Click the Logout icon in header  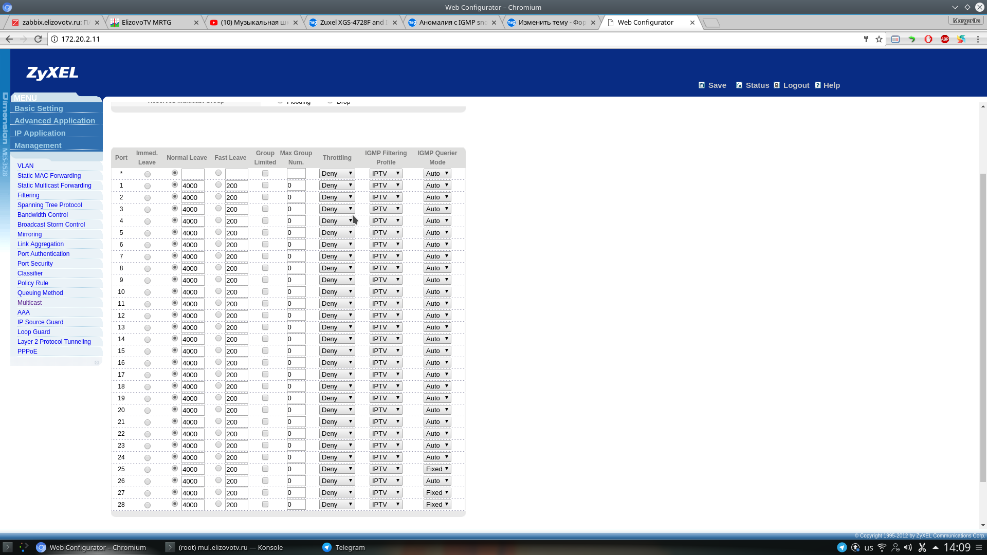pos(777,85)
